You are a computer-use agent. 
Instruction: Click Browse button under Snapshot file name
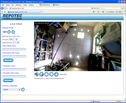point(8,80)
